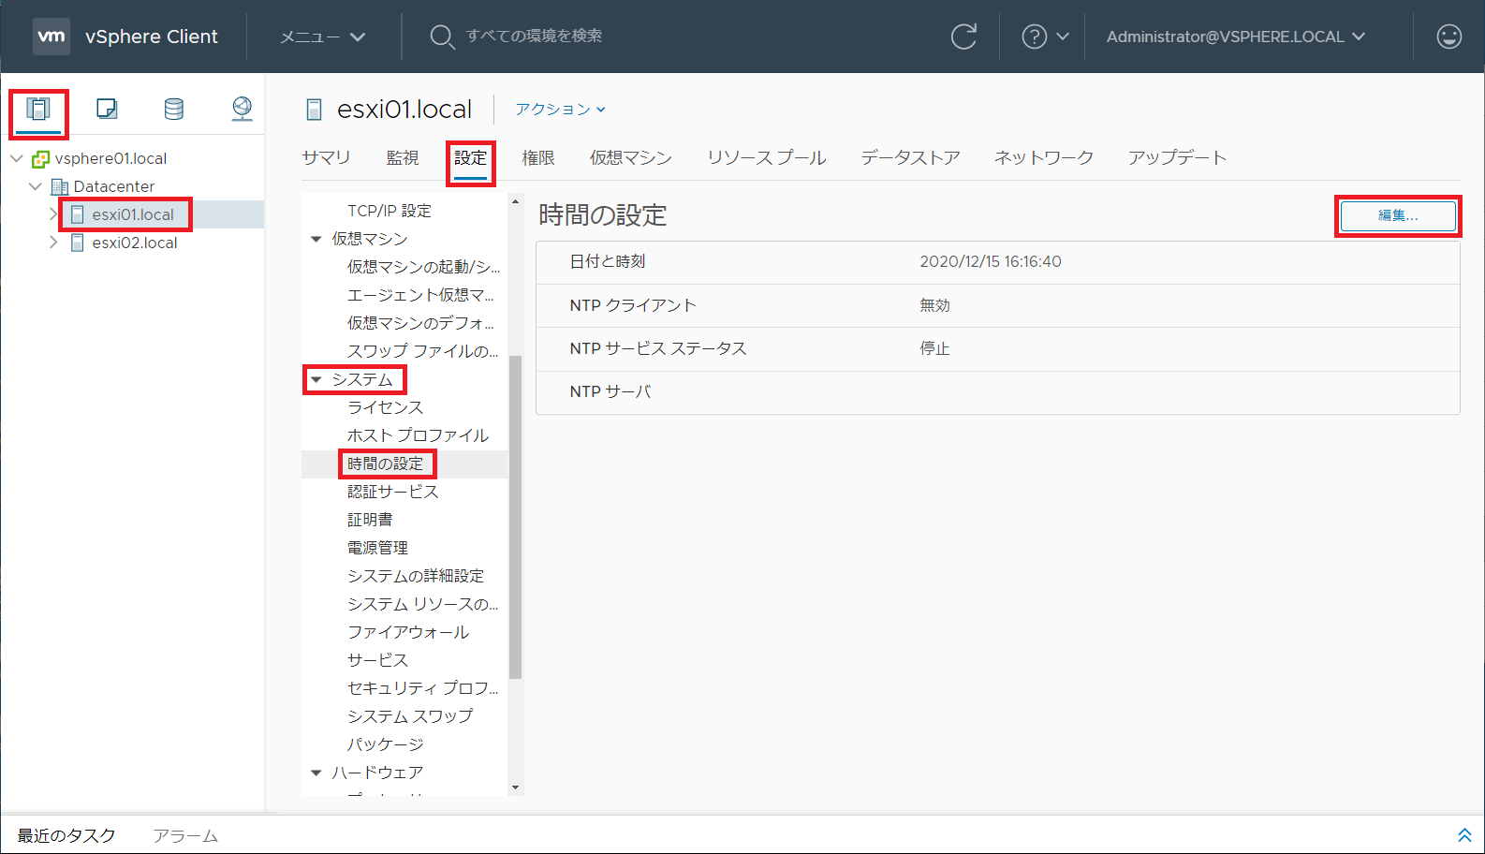1485x854 pixels.
Task: Open the アラーム tab
Action: coord(185,835)
